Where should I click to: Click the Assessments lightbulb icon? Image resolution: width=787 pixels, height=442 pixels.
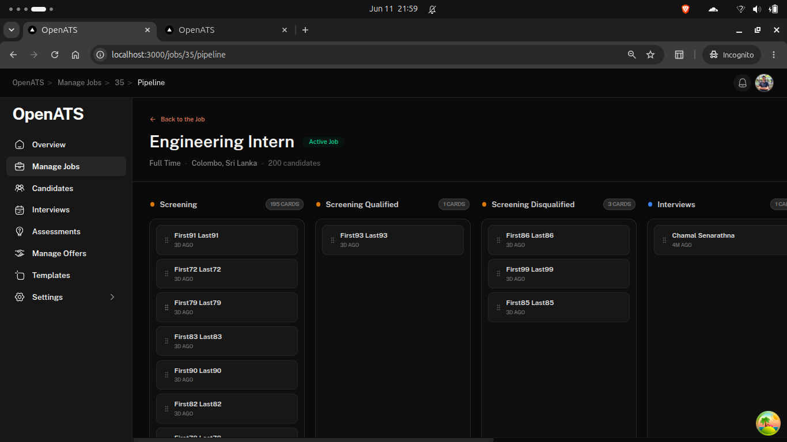click(x=20, y=231)
